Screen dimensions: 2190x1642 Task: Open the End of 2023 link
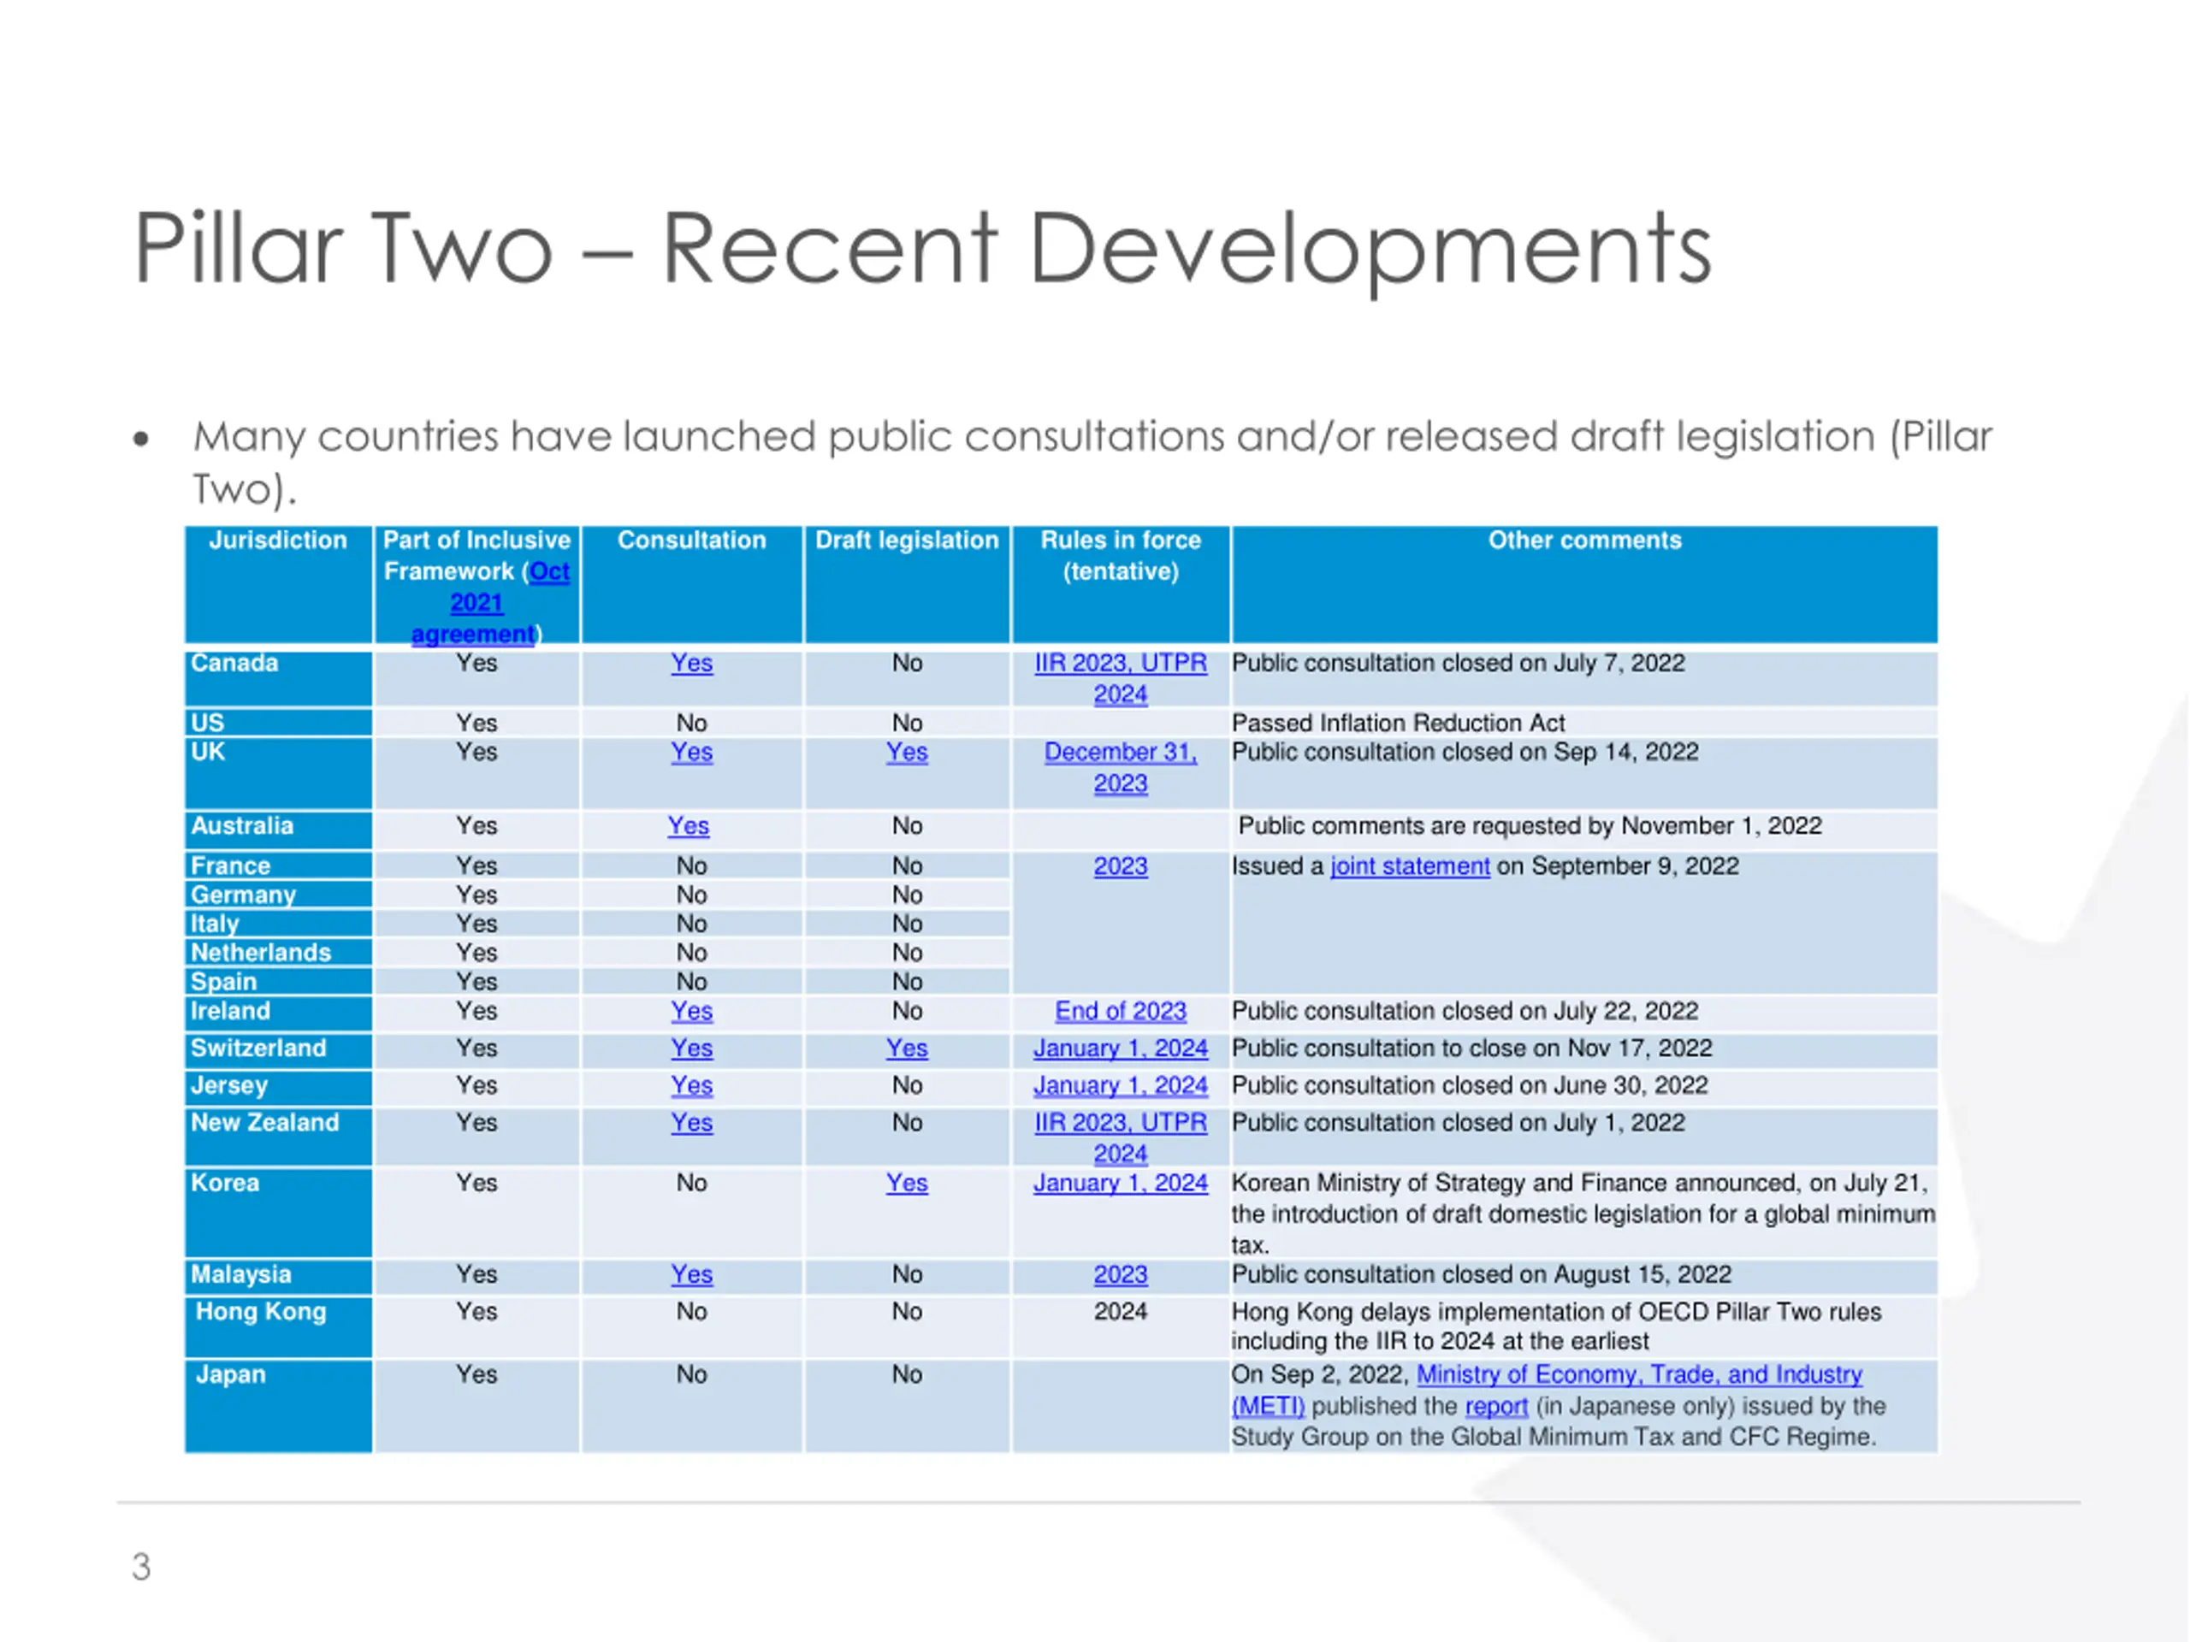pos(1120,1012)
